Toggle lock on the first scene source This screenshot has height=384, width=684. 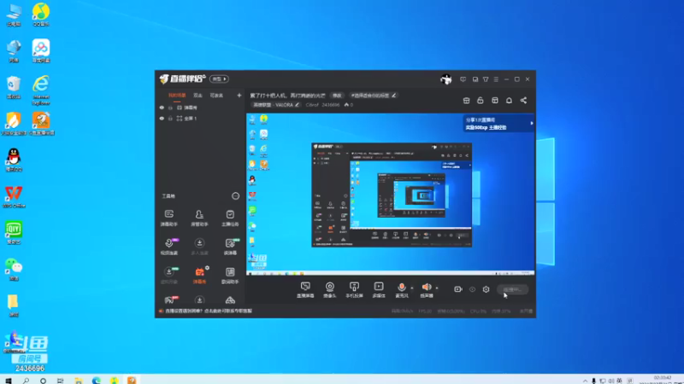tap(170, 108)
